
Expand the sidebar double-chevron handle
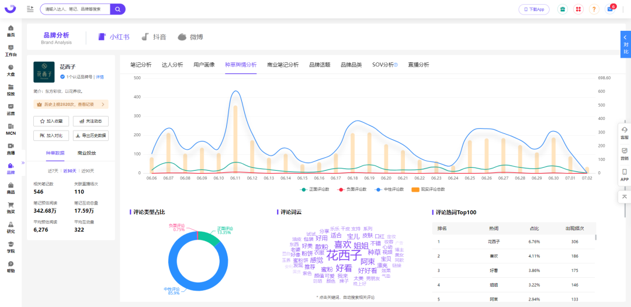[x=23, y=163]
